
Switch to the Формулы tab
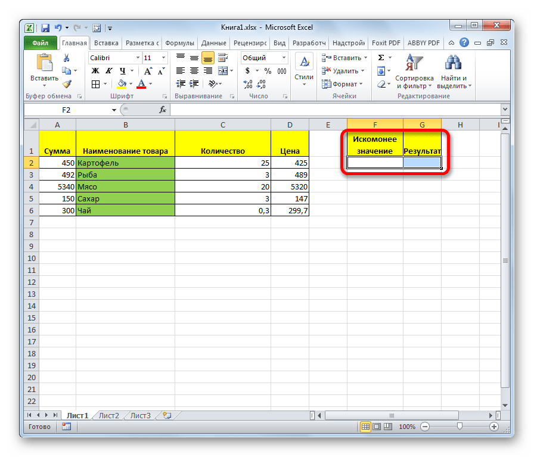pyautogui.click(x=179, y=43)
